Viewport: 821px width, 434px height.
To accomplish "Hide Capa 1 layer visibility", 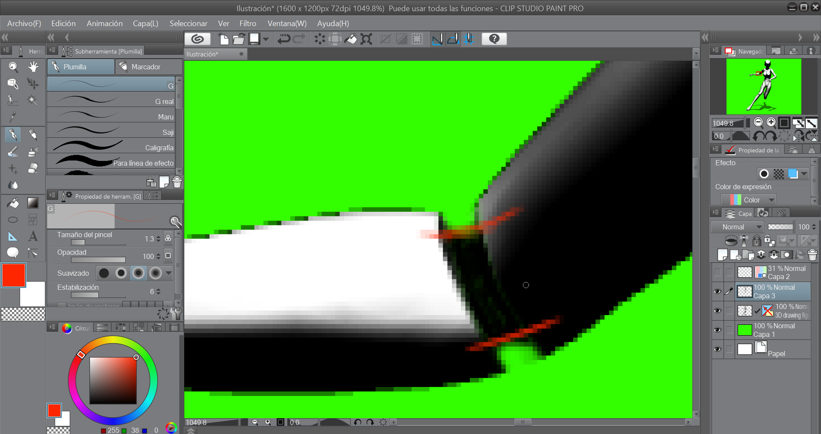I will pyautogui.click(x=718, y=330).
